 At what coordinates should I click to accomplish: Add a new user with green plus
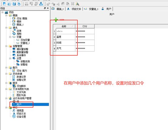pos(56,20)
